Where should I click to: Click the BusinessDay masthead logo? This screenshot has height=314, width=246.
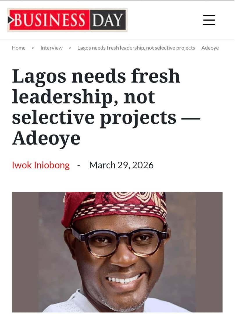pyautogui.click(x=67, y=20)
